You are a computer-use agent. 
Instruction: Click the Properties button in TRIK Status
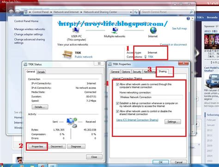[37, 147]
